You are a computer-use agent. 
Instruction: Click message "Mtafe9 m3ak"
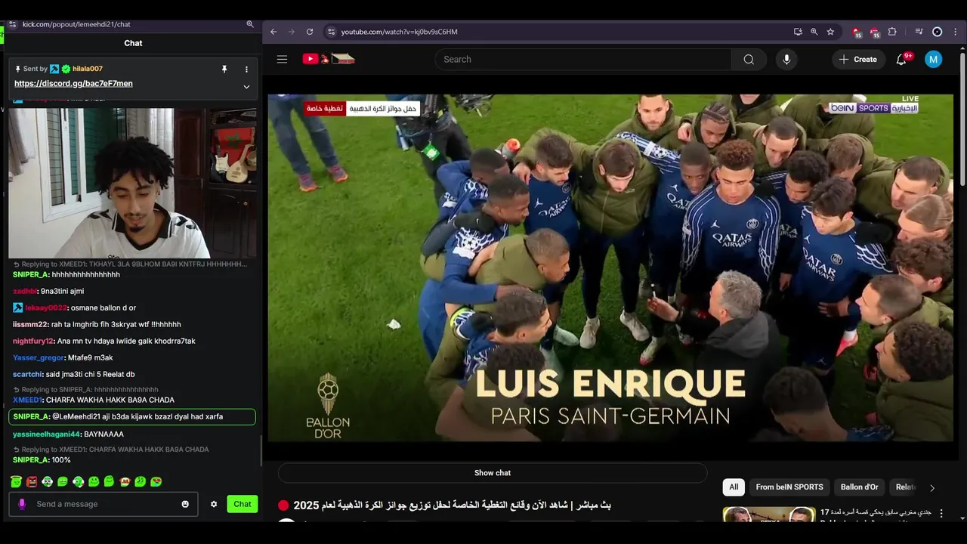coord(90,357)
